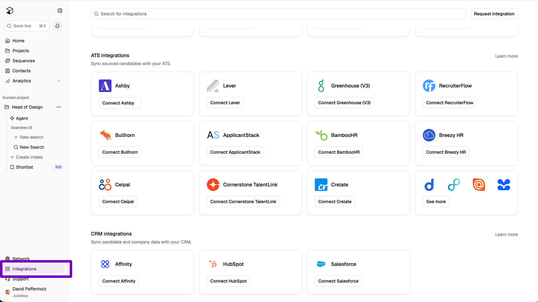This screenshot has width=538, height=302.
Task: Click Connect Salesforce button
Action: click(x=338, y=281)
